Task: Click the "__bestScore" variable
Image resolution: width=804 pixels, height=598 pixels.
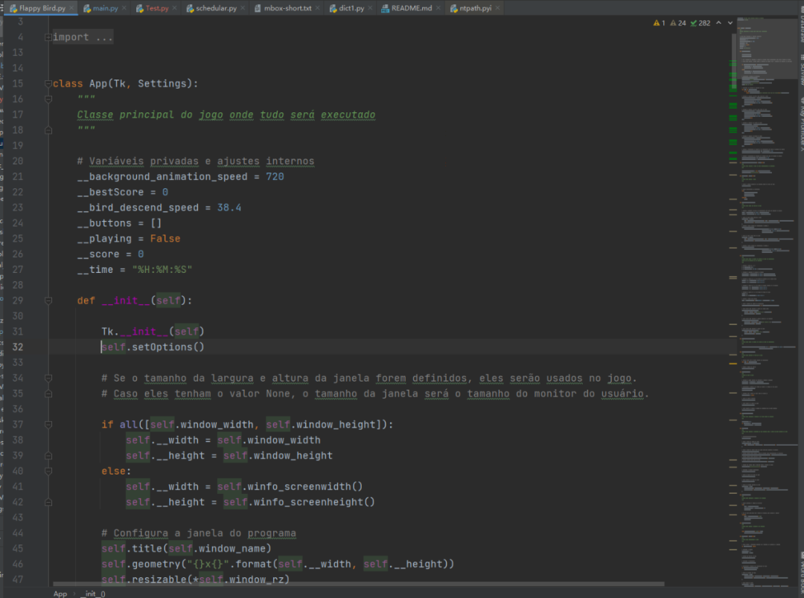Action: point(110,192)
